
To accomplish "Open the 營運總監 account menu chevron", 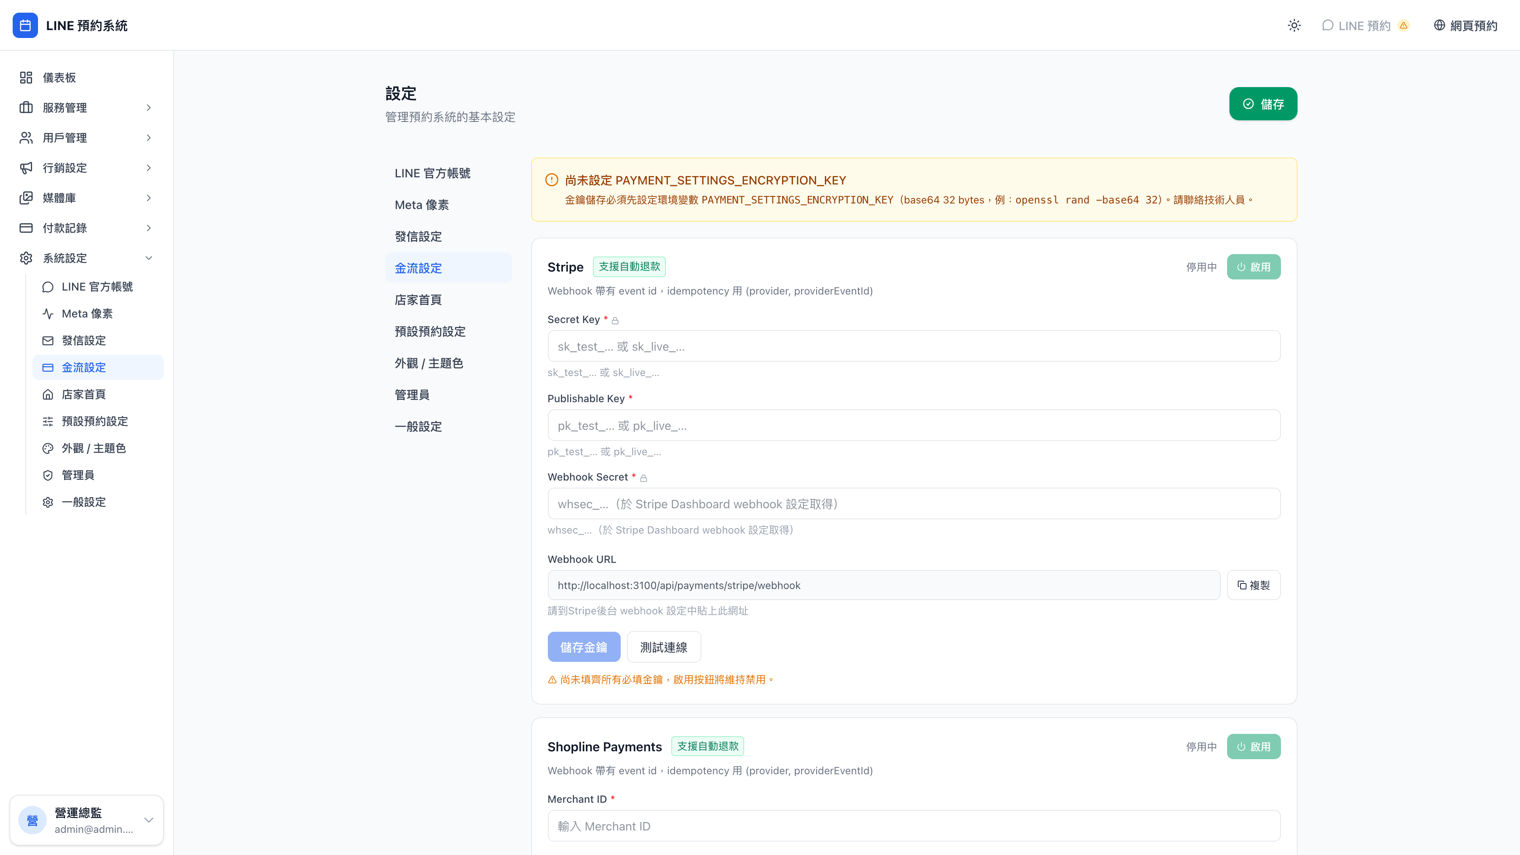I will click(x=149, y=820).
